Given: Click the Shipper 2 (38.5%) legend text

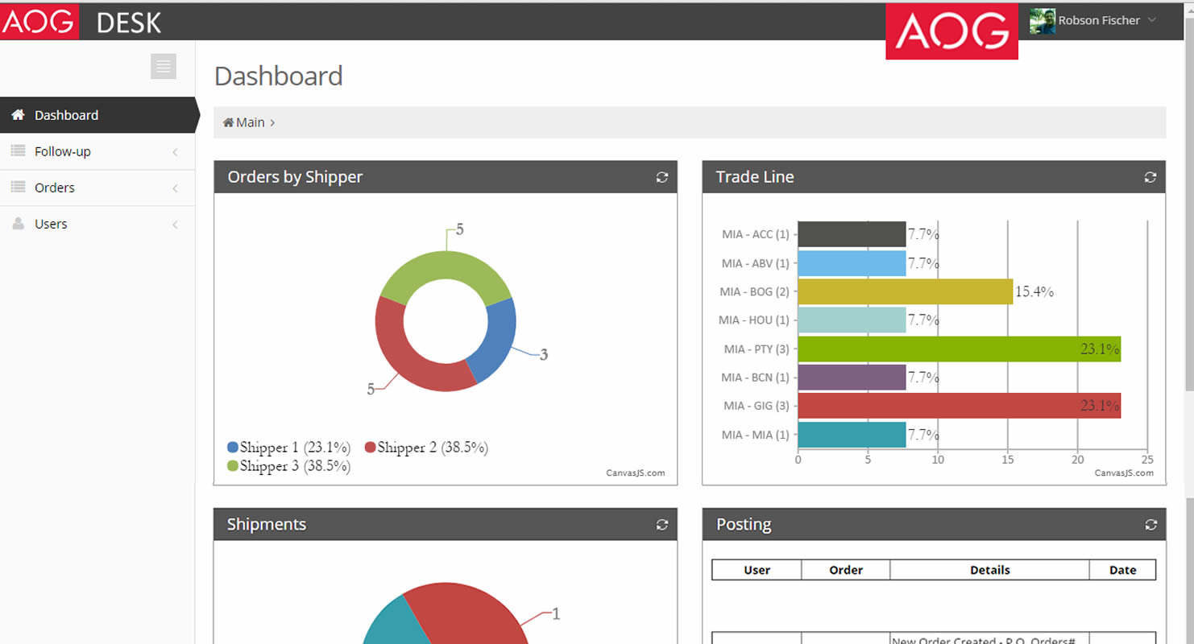Looking at the screenshot, I should 433,448.
